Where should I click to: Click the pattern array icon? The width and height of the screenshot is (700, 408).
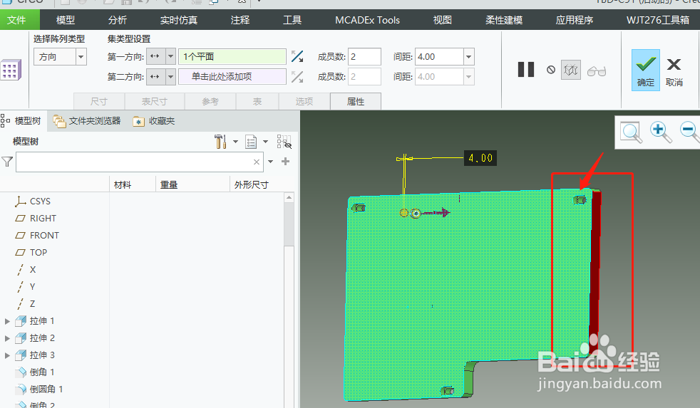tap(11, 70)
